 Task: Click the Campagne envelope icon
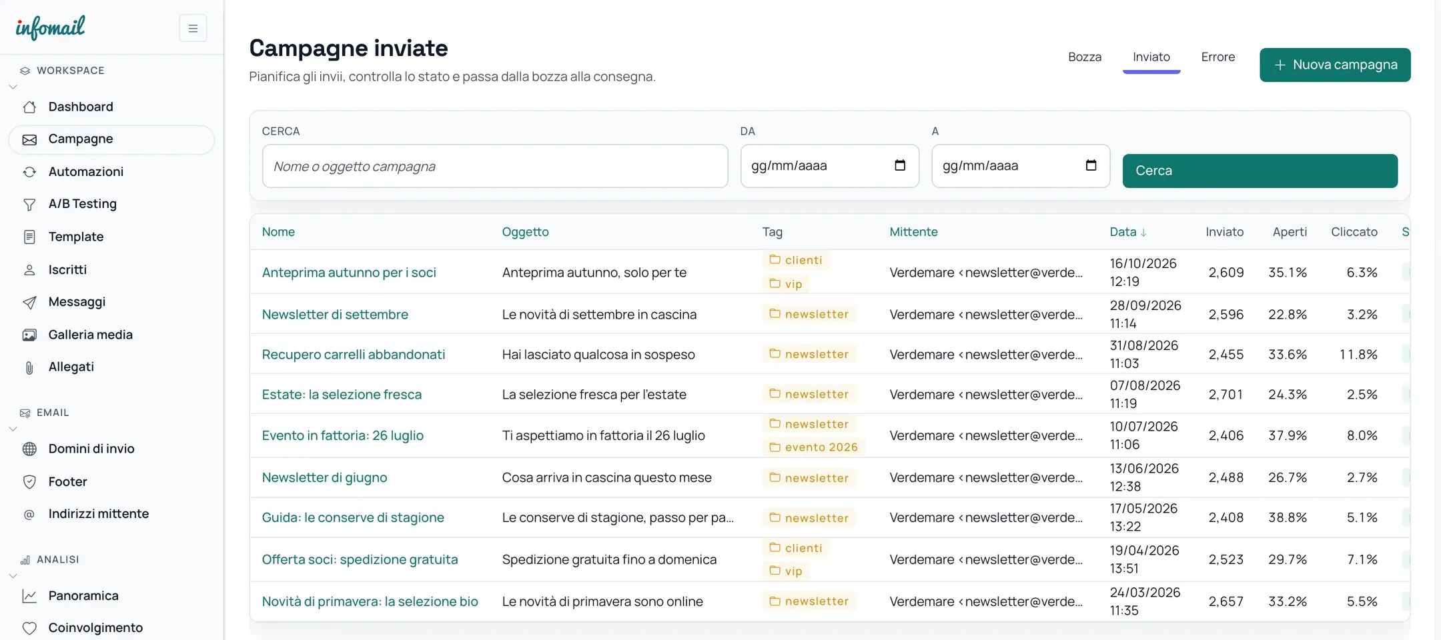click(29, 139)
